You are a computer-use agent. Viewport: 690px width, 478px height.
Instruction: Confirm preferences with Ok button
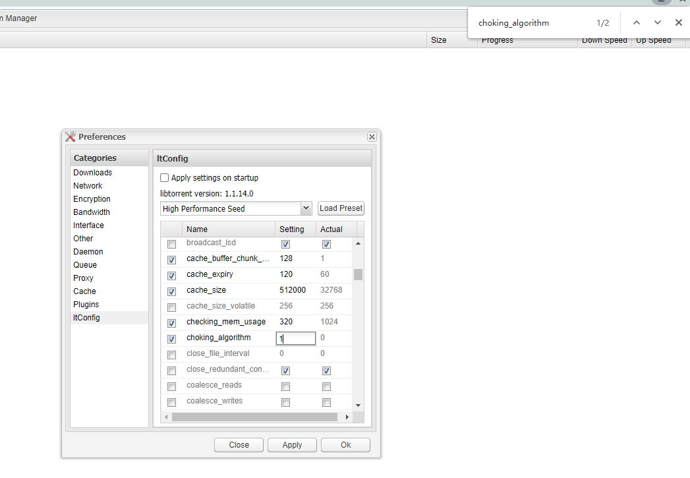click(x=345, y=445)
